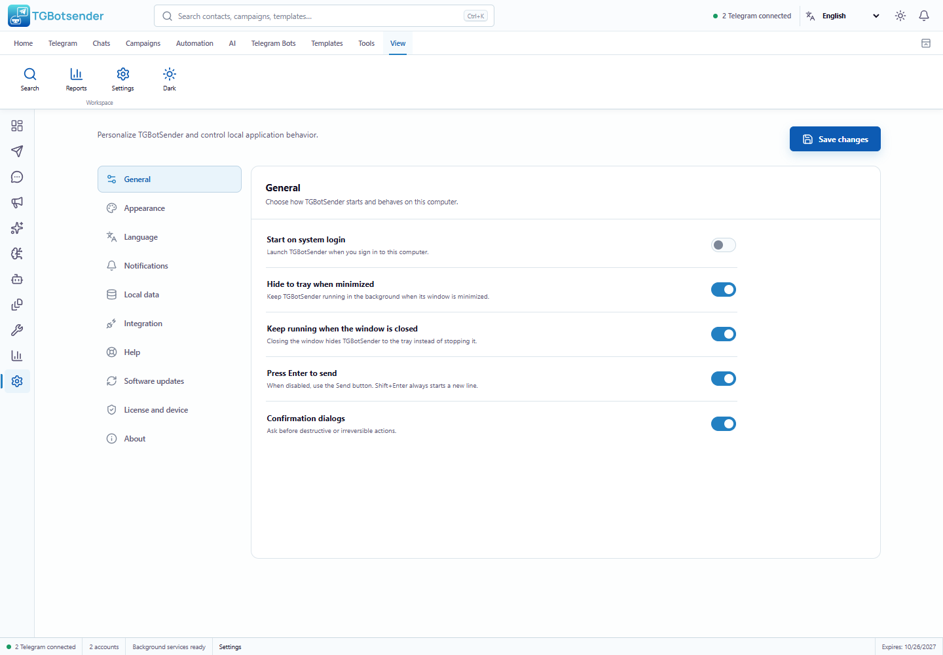Disable Hide to tray when minimized
Image resolution: width=943 pixels, height=655 pixels.
pos(724,290)
